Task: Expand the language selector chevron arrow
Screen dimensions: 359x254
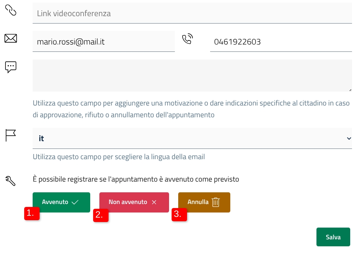Action: tap(348, 138)
